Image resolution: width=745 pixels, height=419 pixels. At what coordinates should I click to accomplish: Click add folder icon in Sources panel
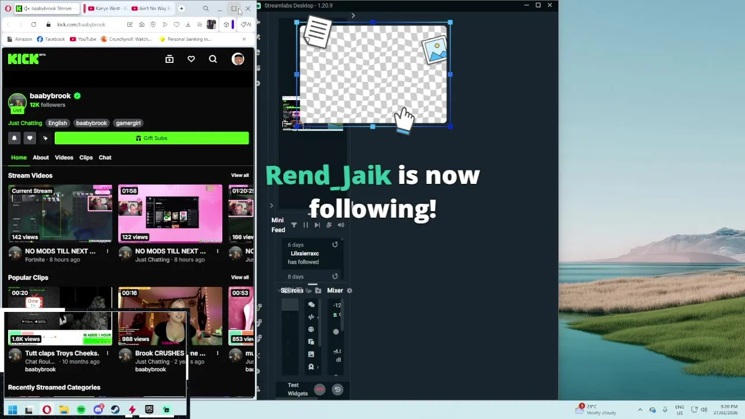click(x=318, y=290)
